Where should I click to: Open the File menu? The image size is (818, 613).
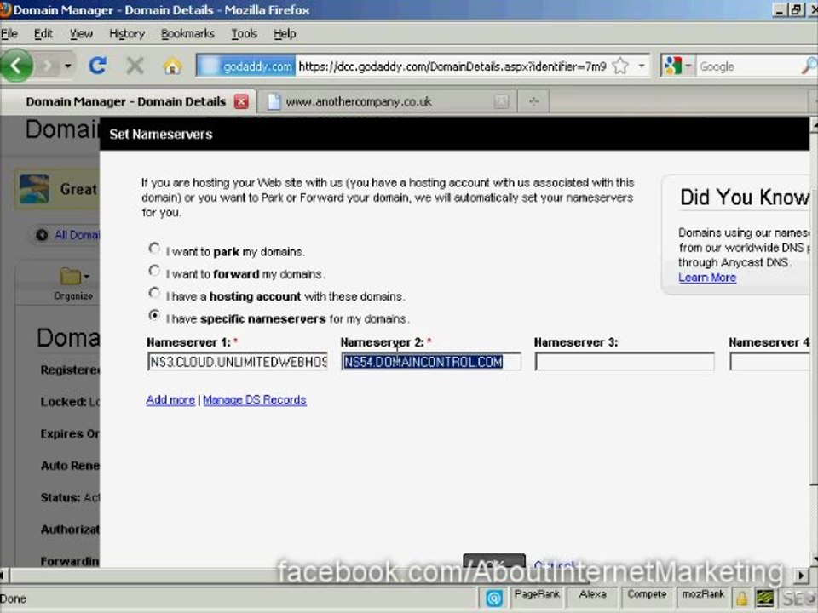click(9, 34)
